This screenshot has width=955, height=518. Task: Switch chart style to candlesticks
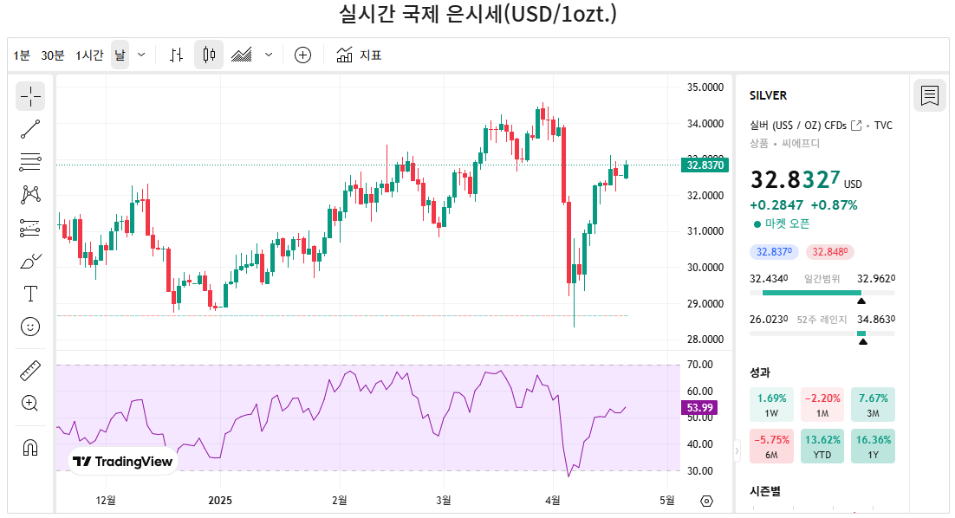click(208, 54)
